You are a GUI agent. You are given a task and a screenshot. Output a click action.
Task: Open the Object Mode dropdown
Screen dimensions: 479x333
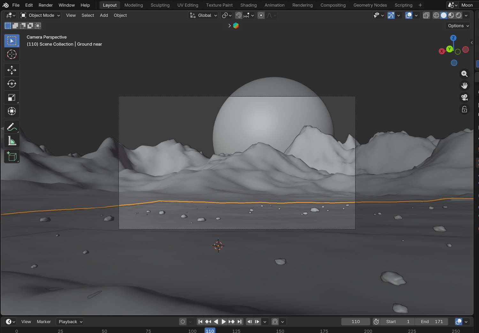tap(40, 15)
